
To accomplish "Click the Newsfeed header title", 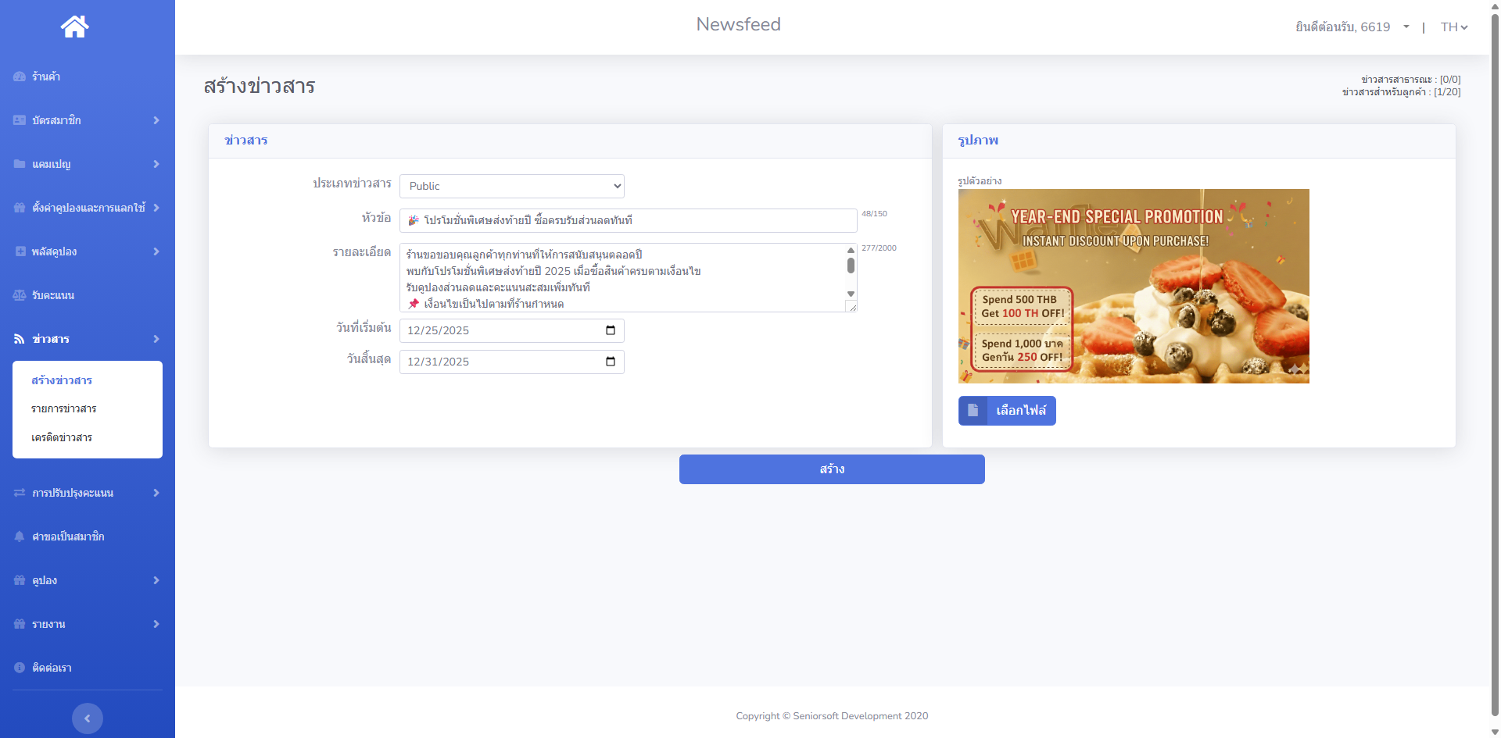I will pyautogui.click(x=739, y=24).
